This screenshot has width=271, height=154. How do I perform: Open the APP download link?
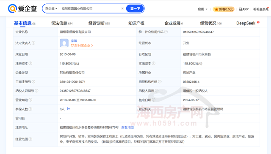(243, 9)
